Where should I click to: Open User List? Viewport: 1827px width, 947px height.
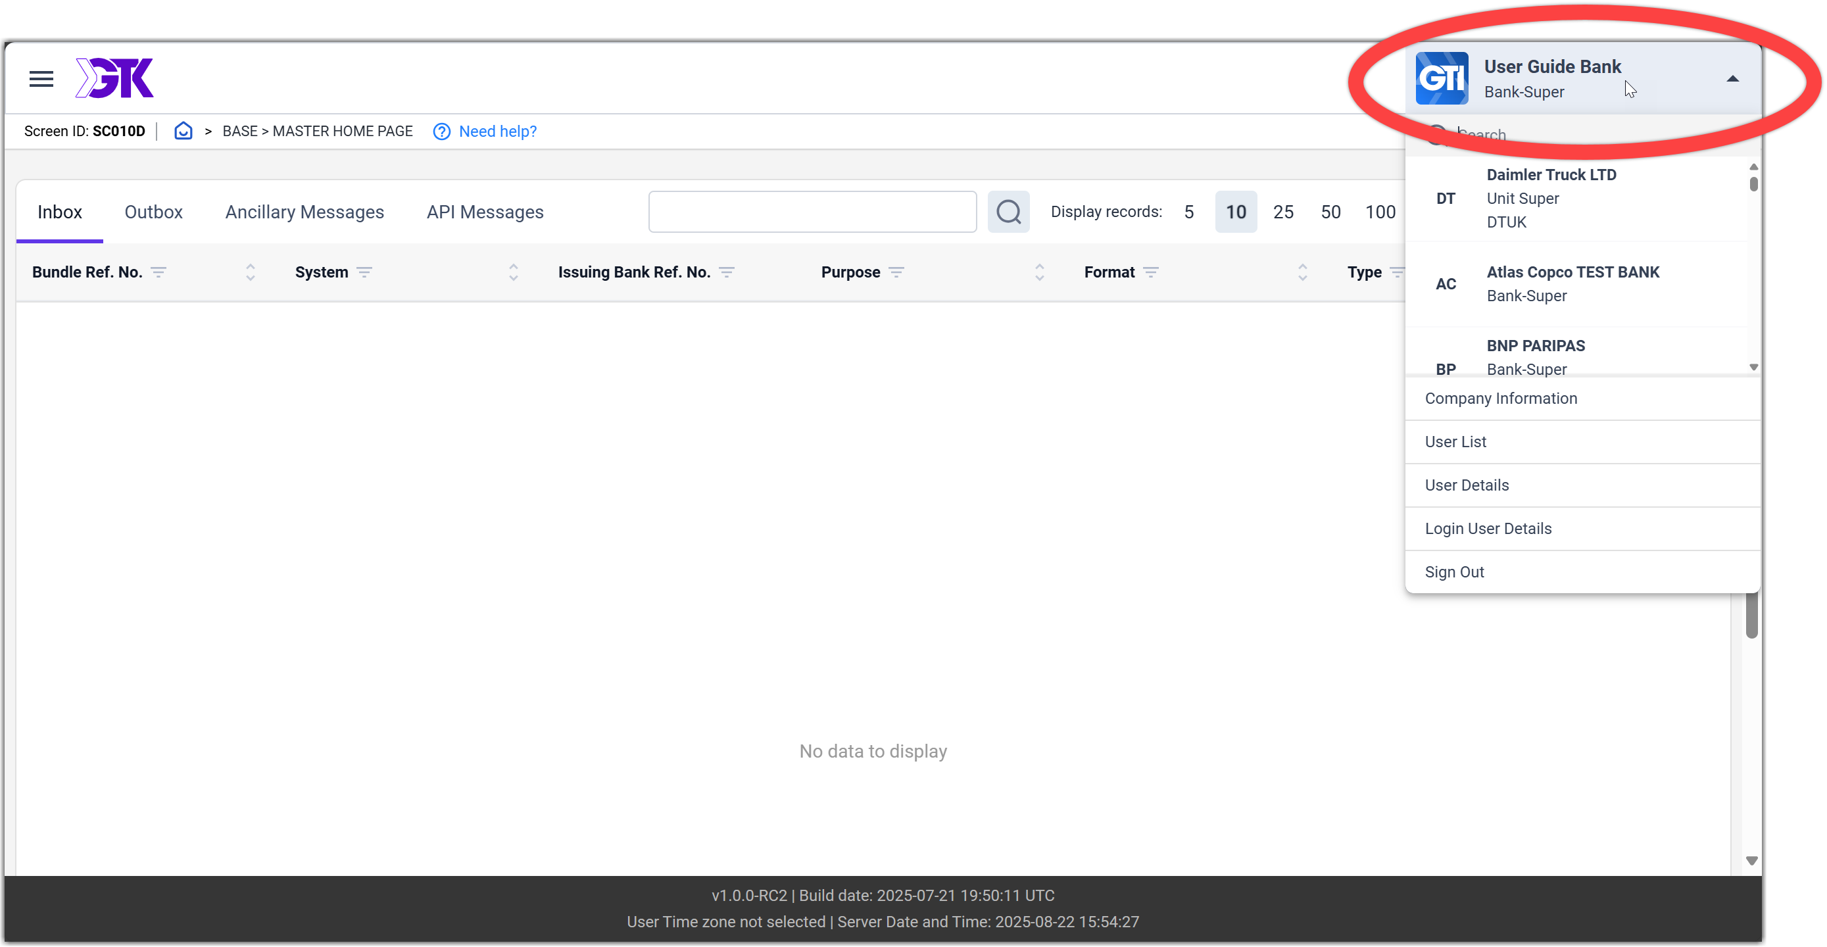tap(1582, 442)
